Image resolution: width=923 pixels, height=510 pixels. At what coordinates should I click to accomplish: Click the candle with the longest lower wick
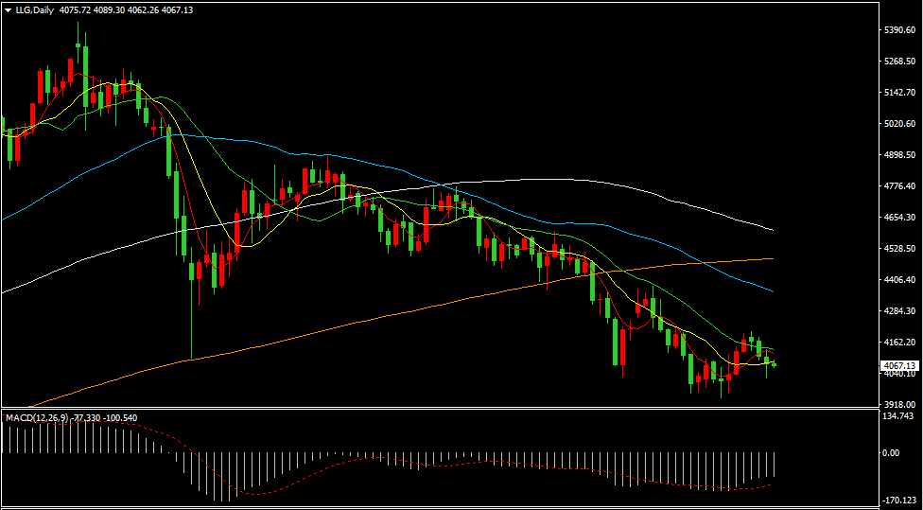pos(192,312)
